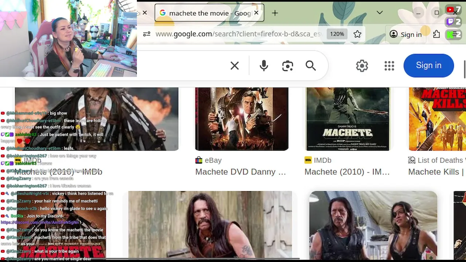The width and height of the screenshot is (466, 262).
Task: Open the 'Machete (2010) - IM...' link
Action: point(347,172)
